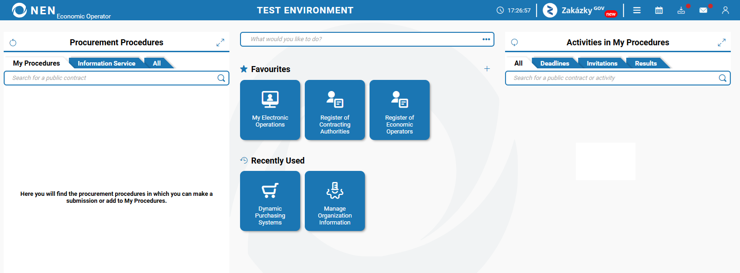Click the Favourites star icon
740x273 pixels.
pyautogui.click(x=244, y=69)
